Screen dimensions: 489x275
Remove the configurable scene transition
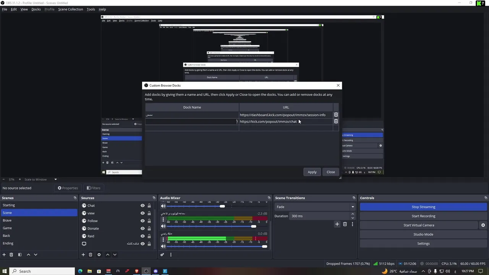[x=345, y=224]
